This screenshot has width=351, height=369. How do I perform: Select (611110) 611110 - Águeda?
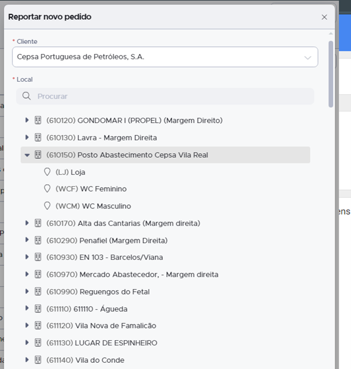87,309
